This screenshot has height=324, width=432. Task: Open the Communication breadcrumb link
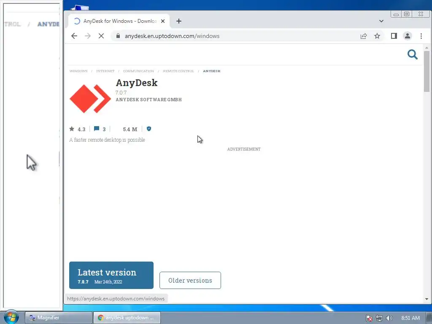138,71
